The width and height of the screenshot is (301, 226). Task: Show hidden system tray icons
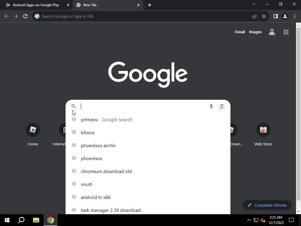249,220
